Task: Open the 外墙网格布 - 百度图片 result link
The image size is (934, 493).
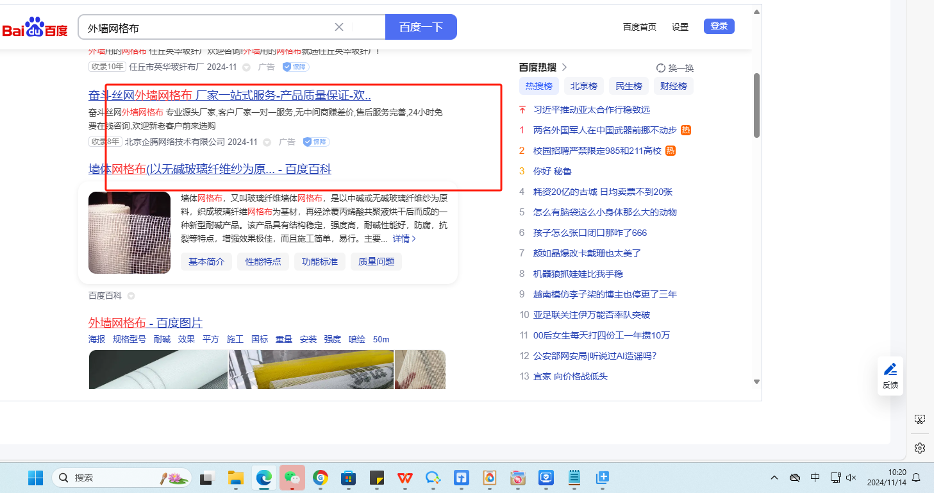Action: point(146,322)
